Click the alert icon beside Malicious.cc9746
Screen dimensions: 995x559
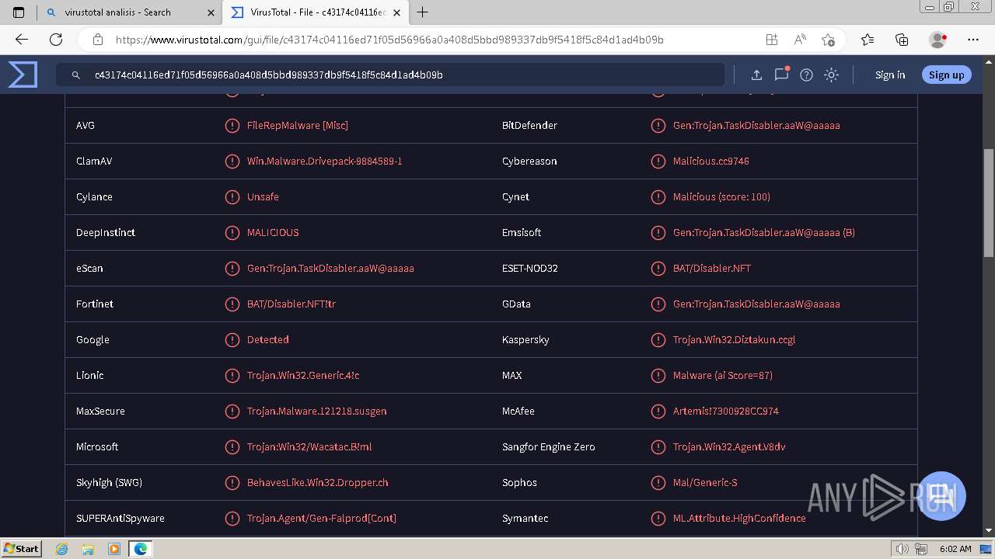coord(658,161)
